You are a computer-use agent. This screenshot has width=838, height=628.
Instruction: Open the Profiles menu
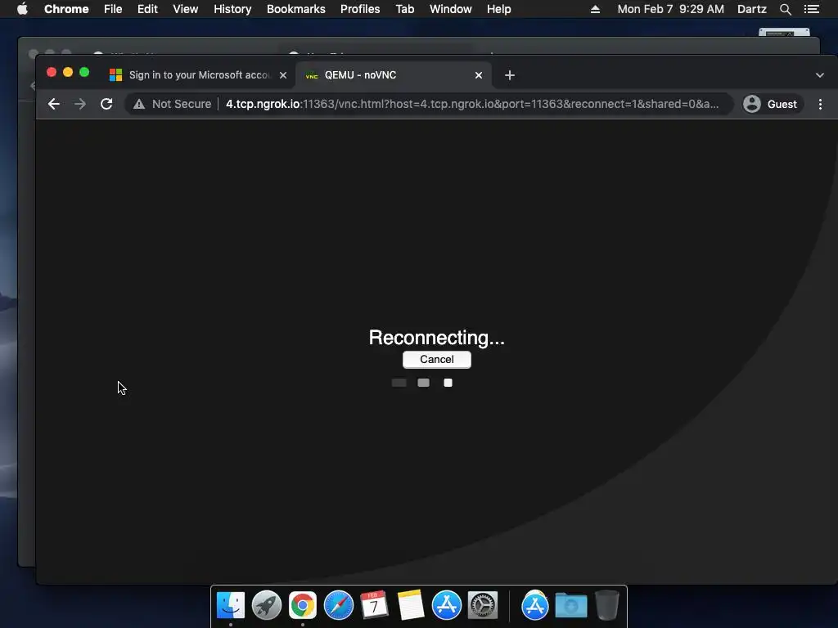[x=360, y=9]
